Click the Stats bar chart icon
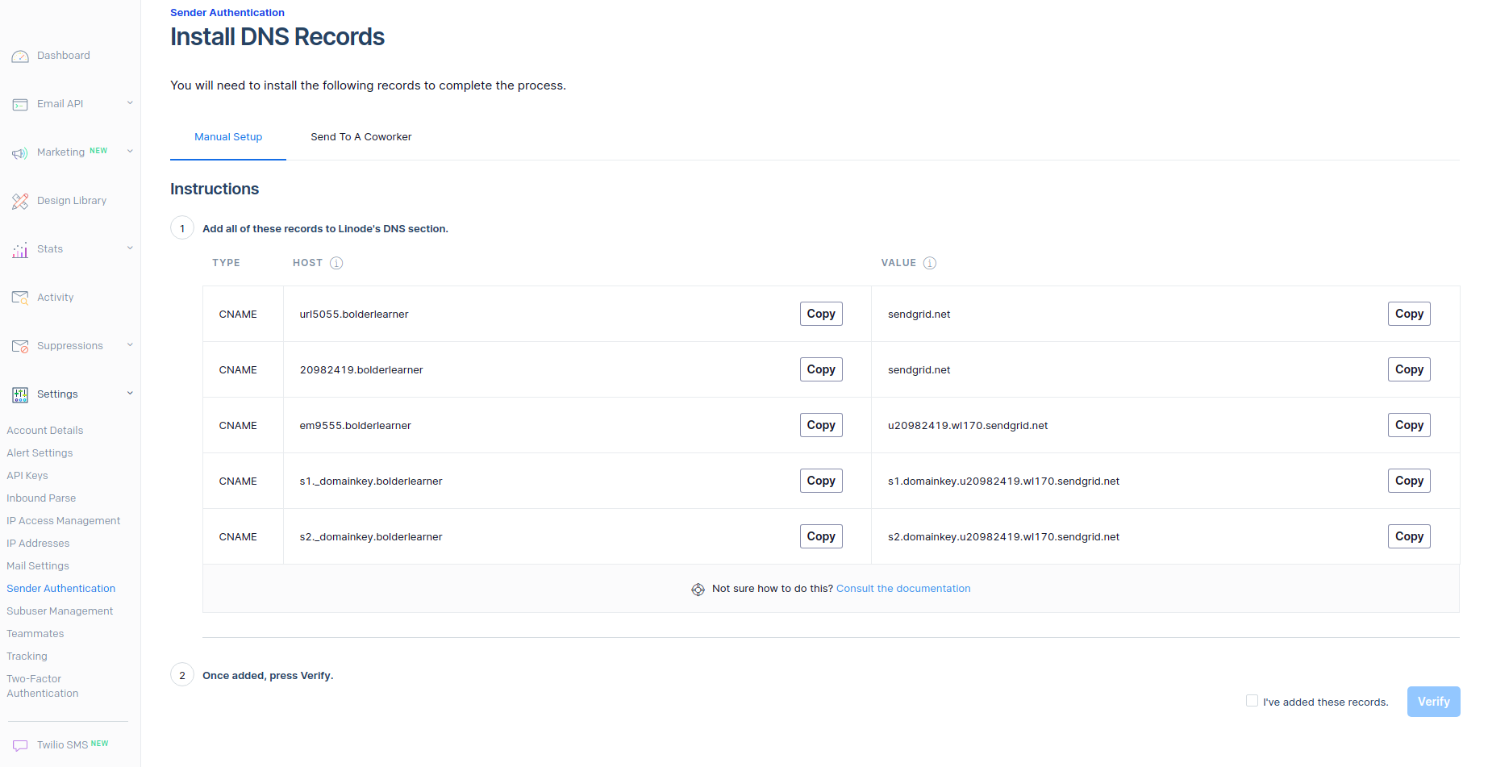Screen dimensions: 1488x767 click(x=20, y=250)
